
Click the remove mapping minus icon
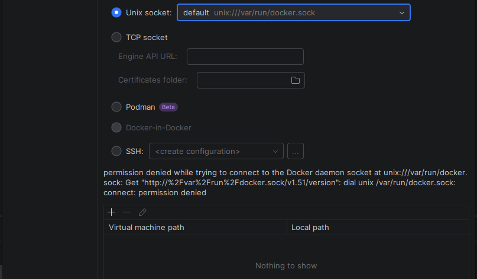[x=126, y=212]
